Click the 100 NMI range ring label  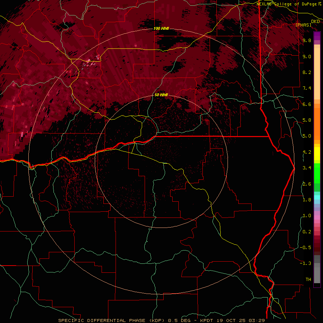161,28
